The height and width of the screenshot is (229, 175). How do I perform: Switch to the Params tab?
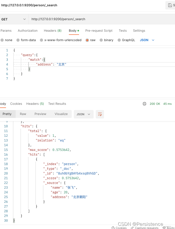point(6,31)
